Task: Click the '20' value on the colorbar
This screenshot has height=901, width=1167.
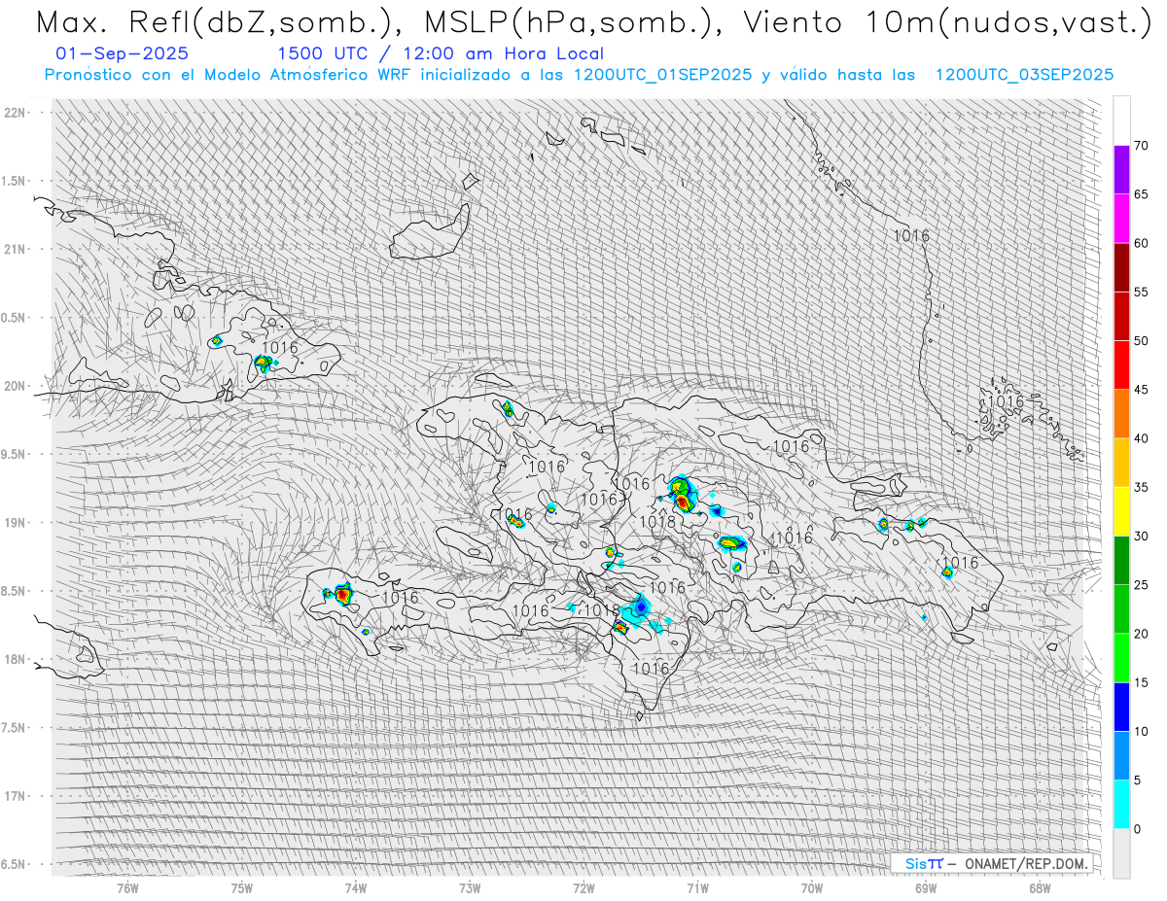Action: click(1141, 634)
